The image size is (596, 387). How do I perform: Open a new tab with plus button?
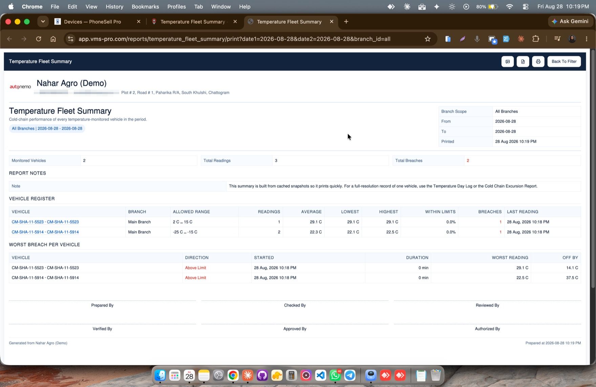coord(346,22)
